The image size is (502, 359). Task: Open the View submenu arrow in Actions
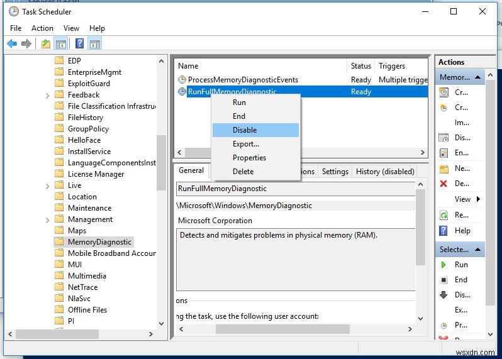tap(478, 199)
